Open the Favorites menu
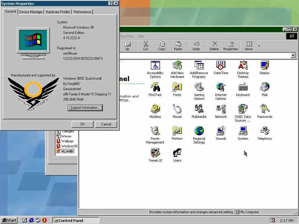 coord(126,36)
